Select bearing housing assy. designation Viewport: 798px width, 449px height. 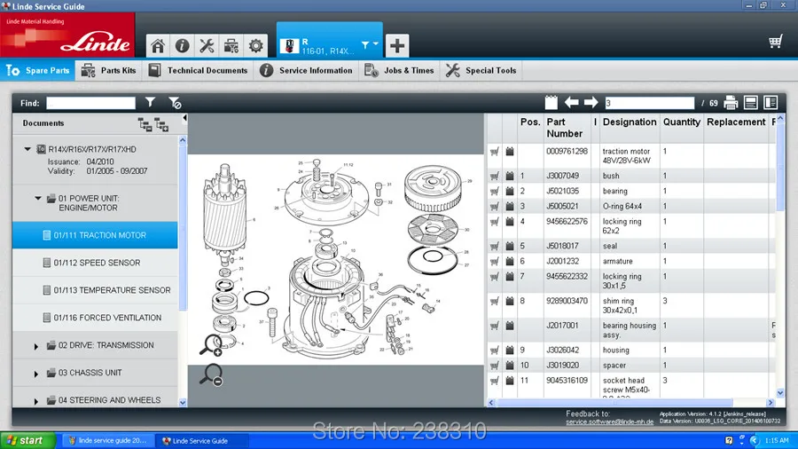pos(629,330)
